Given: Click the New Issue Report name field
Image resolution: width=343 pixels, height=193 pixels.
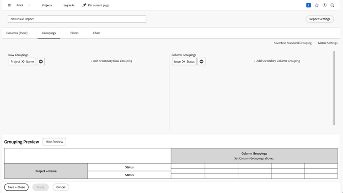Looking at the screenshot, I should pyautogui.click(x=77, y=19).
